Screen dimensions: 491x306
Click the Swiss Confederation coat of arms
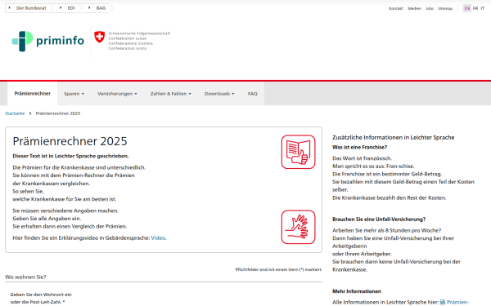100,37
